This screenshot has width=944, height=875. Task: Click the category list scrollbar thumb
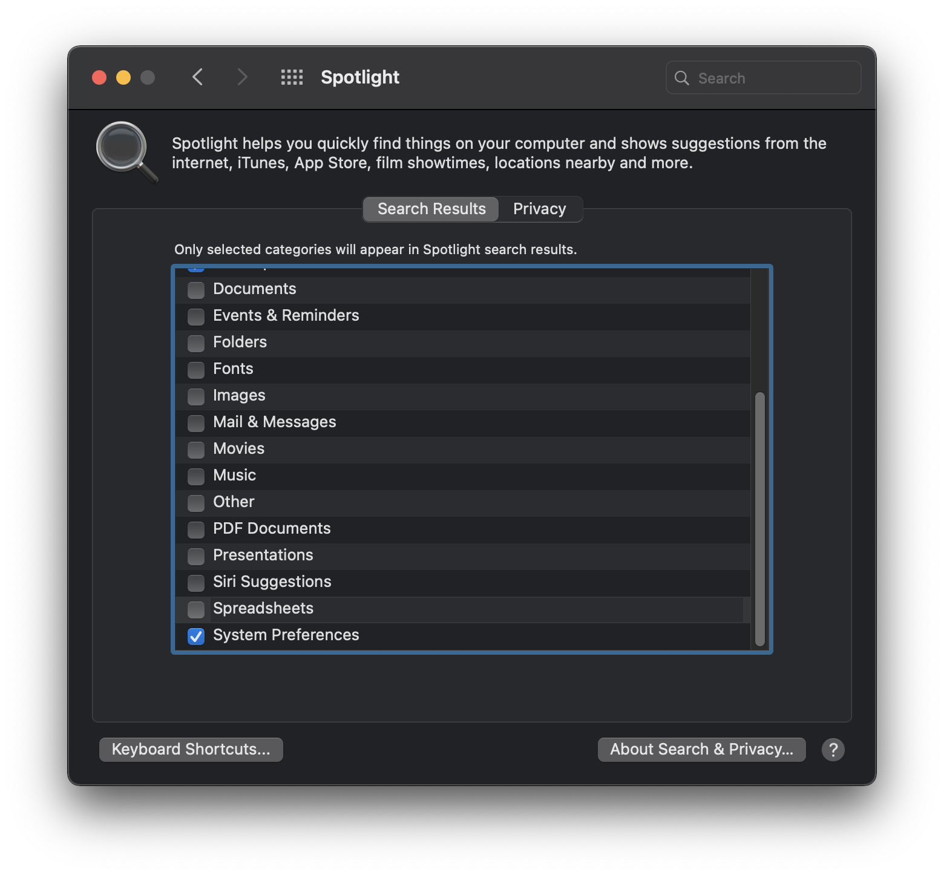[760, 519]
